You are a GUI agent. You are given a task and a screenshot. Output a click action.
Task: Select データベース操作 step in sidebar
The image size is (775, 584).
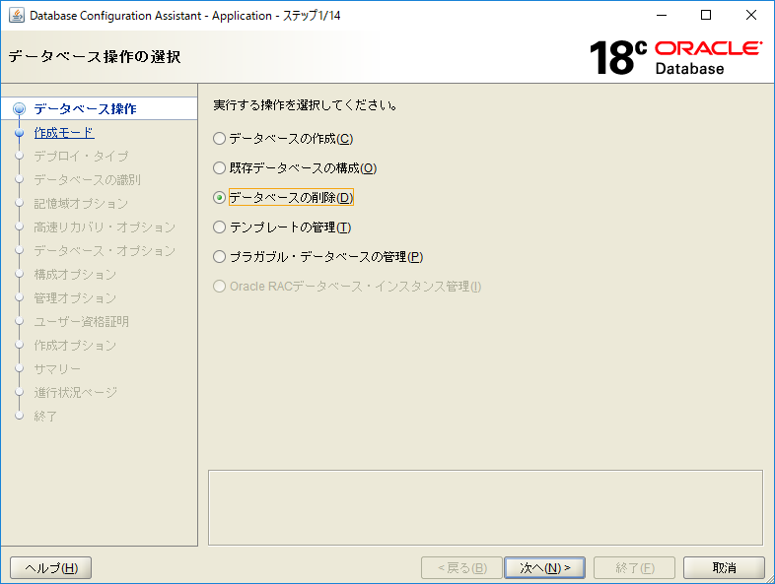click(85, 108)
